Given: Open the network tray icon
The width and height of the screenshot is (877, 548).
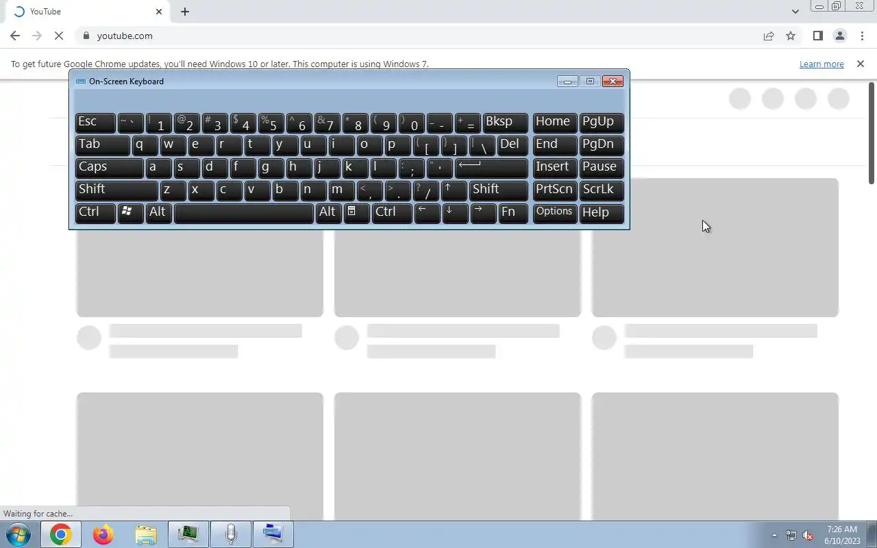Looking at the screenshot, I should coord(791,535).
